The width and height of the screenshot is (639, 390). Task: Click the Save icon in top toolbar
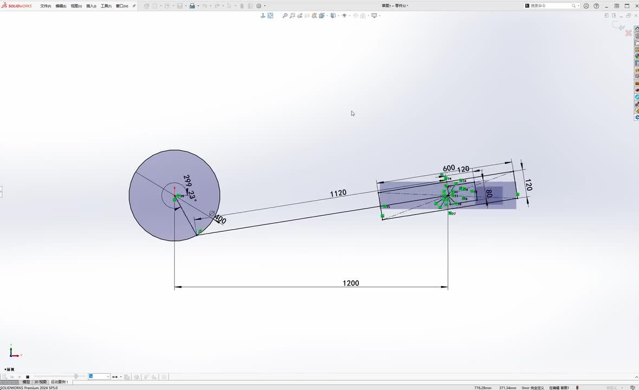pos(180,6)
